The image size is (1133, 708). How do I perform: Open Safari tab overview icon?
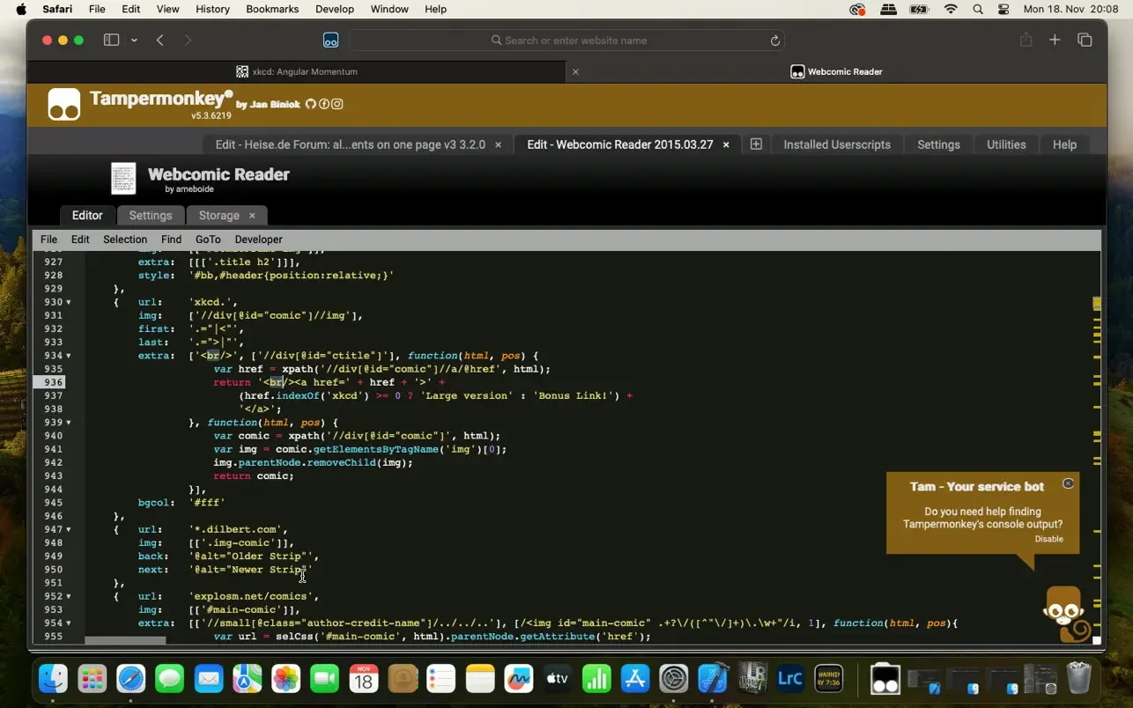1085,41
